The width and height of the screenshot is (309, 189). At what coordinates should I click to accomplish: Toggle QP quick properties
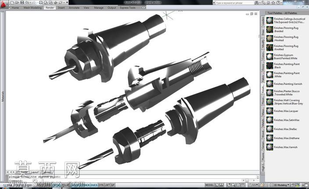tap(113, 185)
